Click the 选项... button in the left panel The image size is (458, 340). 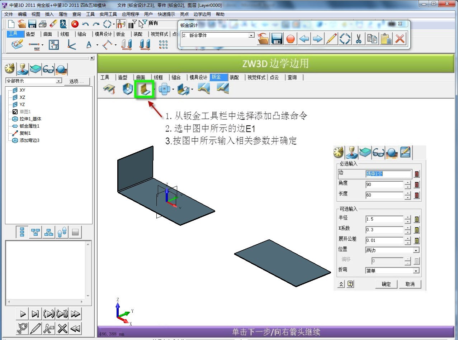(77, 81)
